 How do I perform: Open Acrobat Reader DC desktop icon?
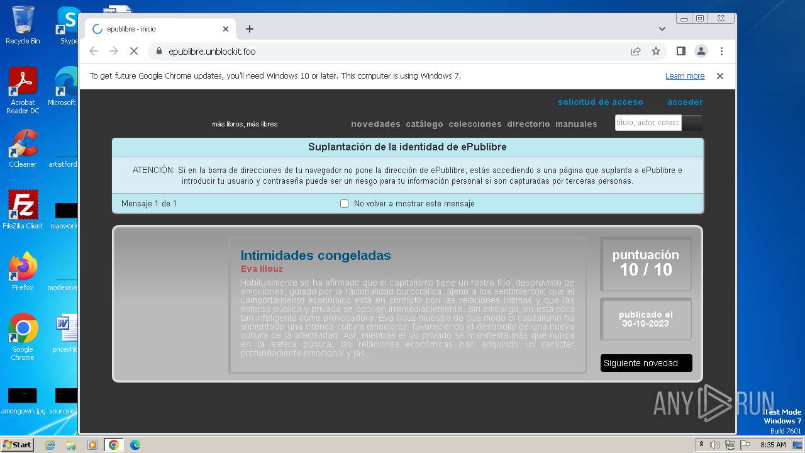(x=23, y=91)
